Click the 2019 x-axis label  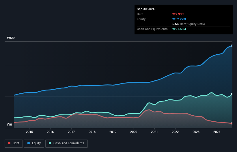(x=113, y=132)
